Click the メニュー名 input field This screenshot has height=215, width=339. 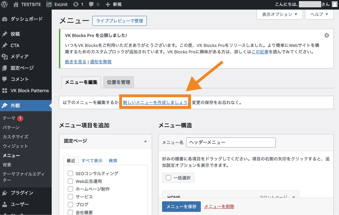[231, 142]
